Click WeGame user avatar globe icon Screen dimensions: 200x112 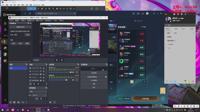(147, 13)
